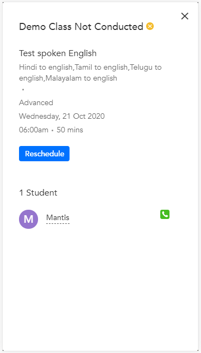Click the Wednesday, 21 Oct 2020 date

62,116
